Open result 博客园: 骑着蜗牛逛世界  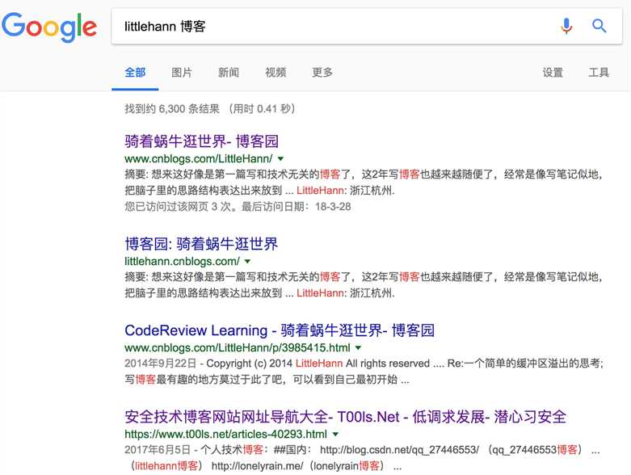point(201,244)
